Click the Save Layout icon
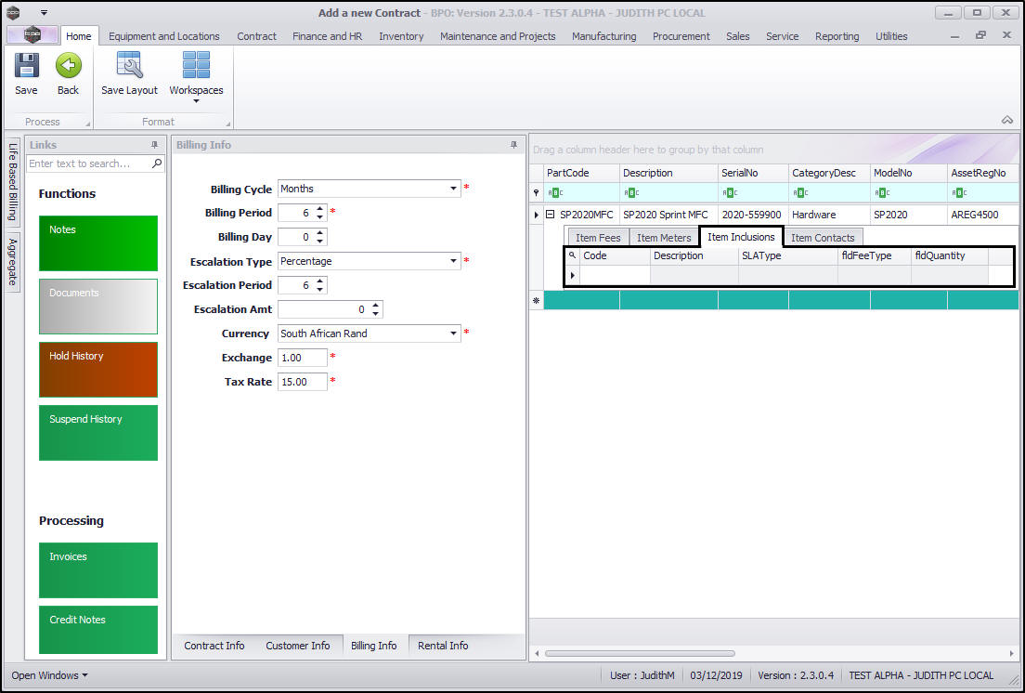1025x693 pixels. tap(129, 66)
